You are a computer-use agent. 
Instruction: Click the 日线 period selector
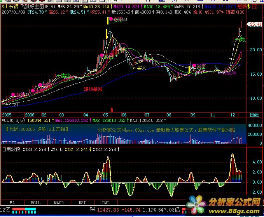point(254,115)
